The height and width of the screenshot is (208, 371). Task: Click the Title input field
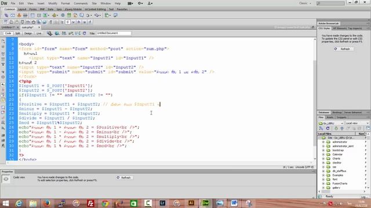click(114, 34)
